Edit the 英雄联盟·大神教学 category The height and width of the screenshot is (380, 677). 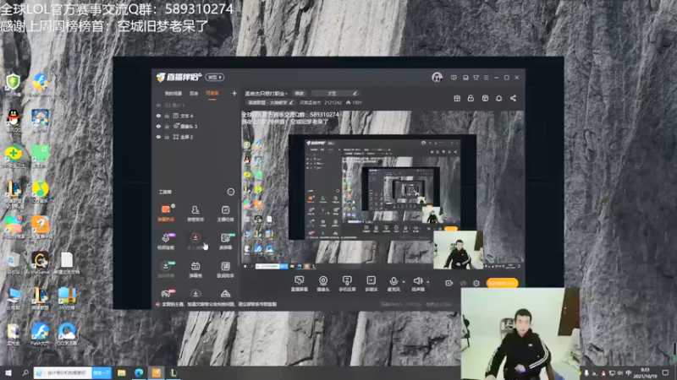pos(270,102)
